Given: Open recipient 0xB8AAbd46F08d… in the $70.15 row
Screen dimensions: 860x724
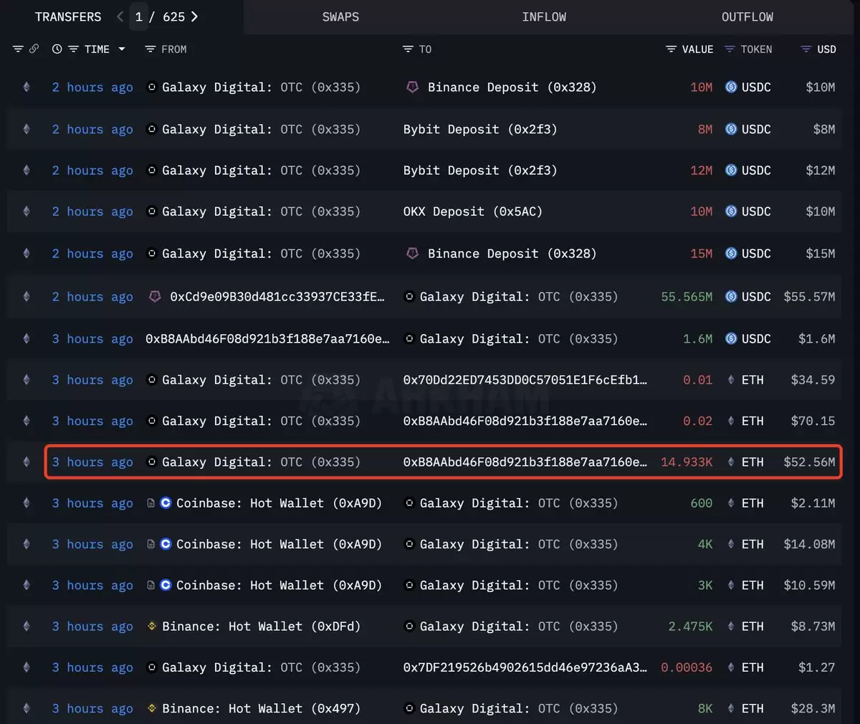Looking at the screenshot, I should point(525,421).
